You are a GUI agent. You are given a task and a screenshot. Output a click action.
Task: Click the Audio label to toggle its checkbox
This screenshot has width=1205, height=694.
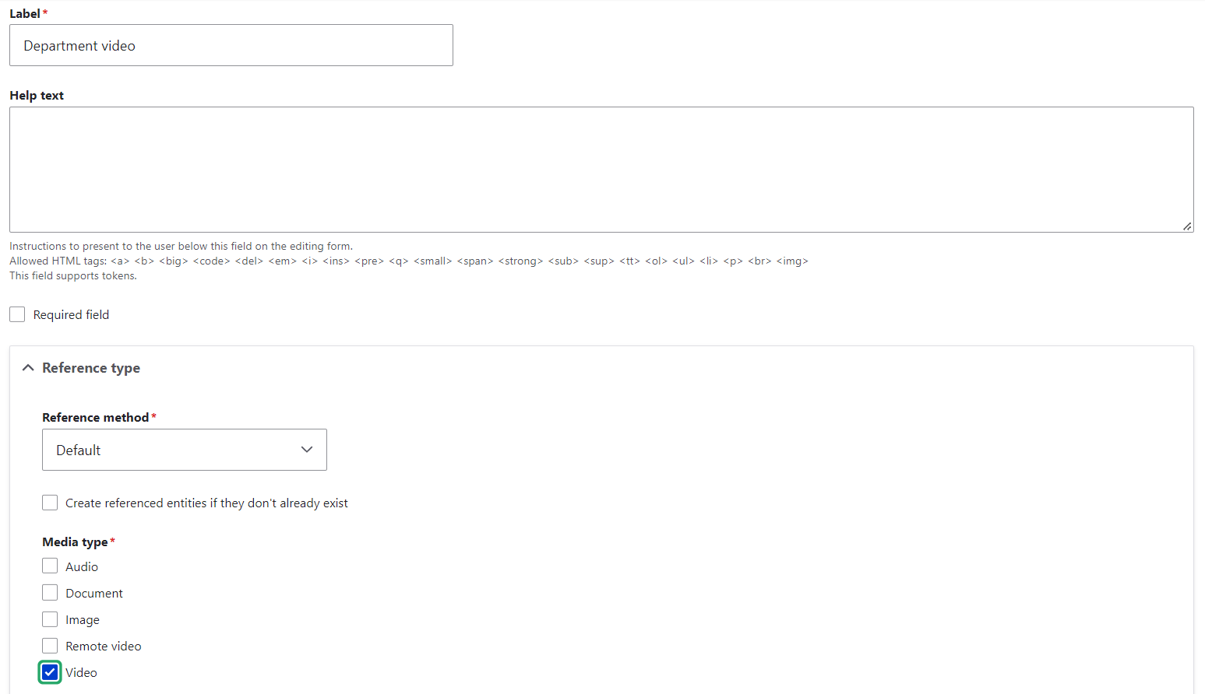click(x=81, y=566)
